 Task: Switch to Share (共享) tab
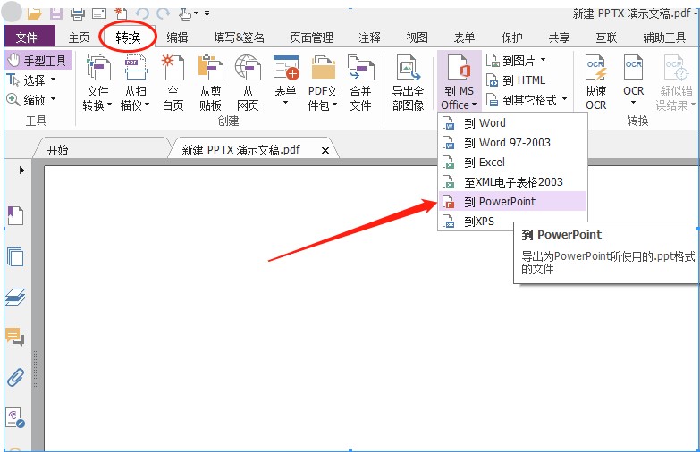coord(560,38)
